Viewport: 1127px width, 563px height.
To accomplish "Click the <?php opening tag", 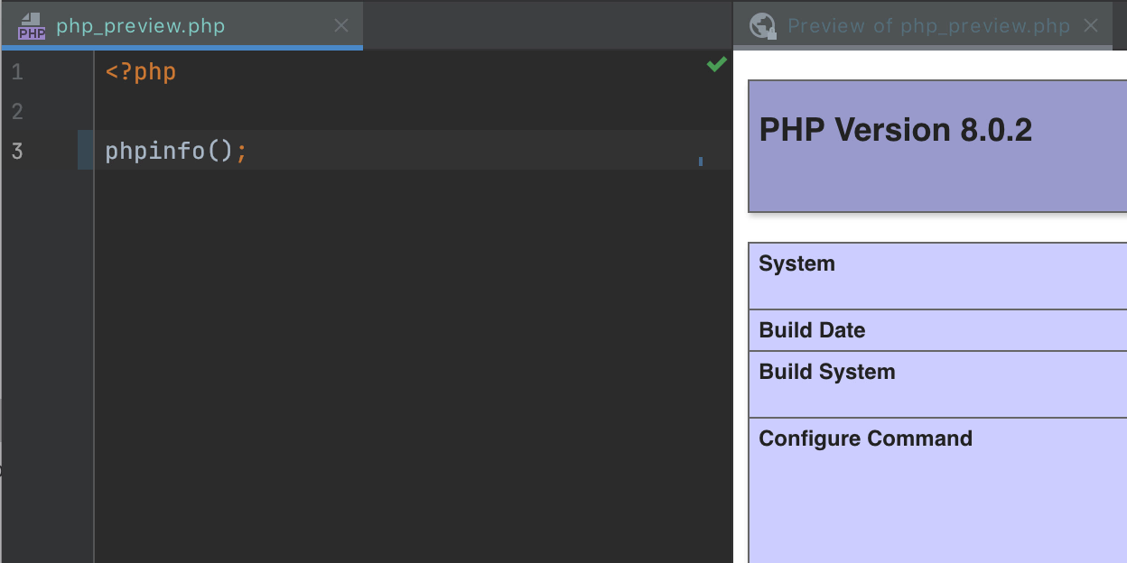I will (140, 72).
